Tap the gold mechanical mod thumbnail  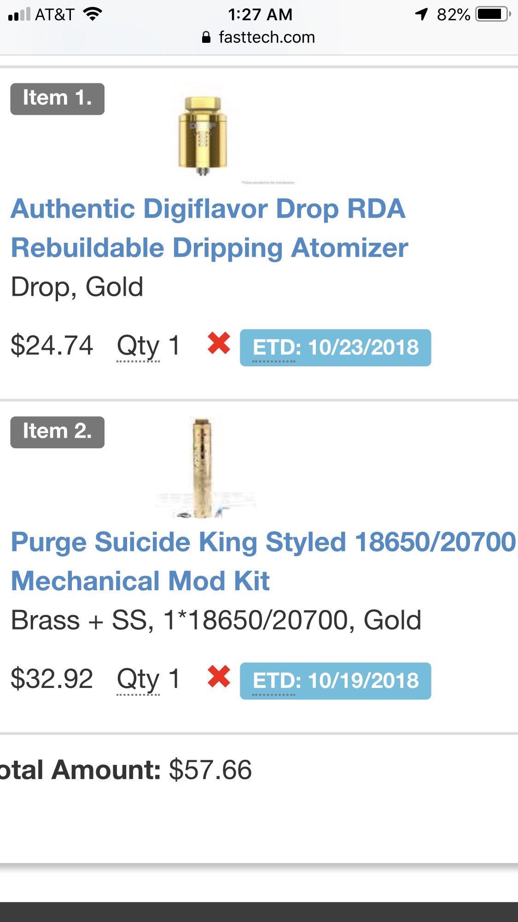point(203,467)
